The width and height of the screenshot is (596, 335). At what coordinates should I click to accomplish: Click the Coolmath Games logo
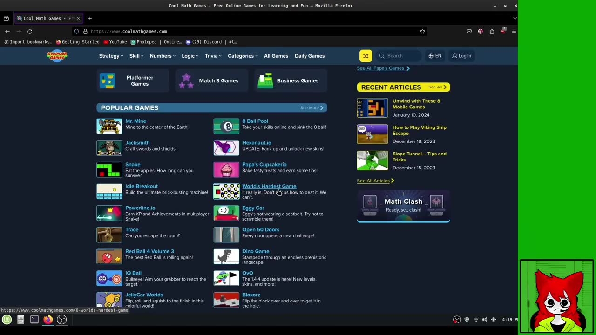[x=57, y=56]
